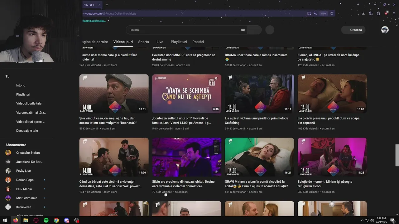Click the picture-in-picture icon in address bar
This screenshot has width=399, height=224.
[x=309, y=13]
